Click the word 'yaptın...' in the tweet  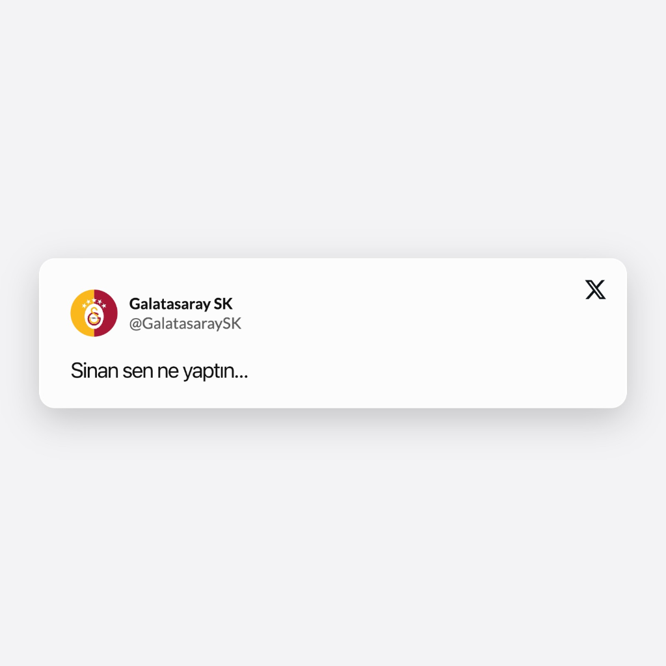(215, 372)
